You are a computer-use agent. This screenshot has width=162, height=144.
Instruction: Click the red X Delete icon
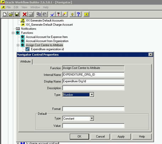[25, 14]
